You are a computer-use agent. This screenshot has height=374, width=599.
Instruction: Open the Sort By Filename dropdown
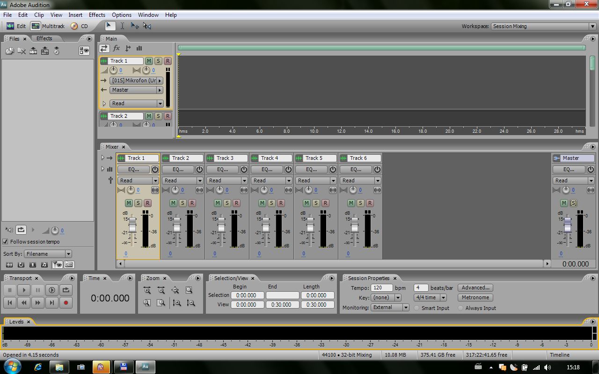(48, 254)
